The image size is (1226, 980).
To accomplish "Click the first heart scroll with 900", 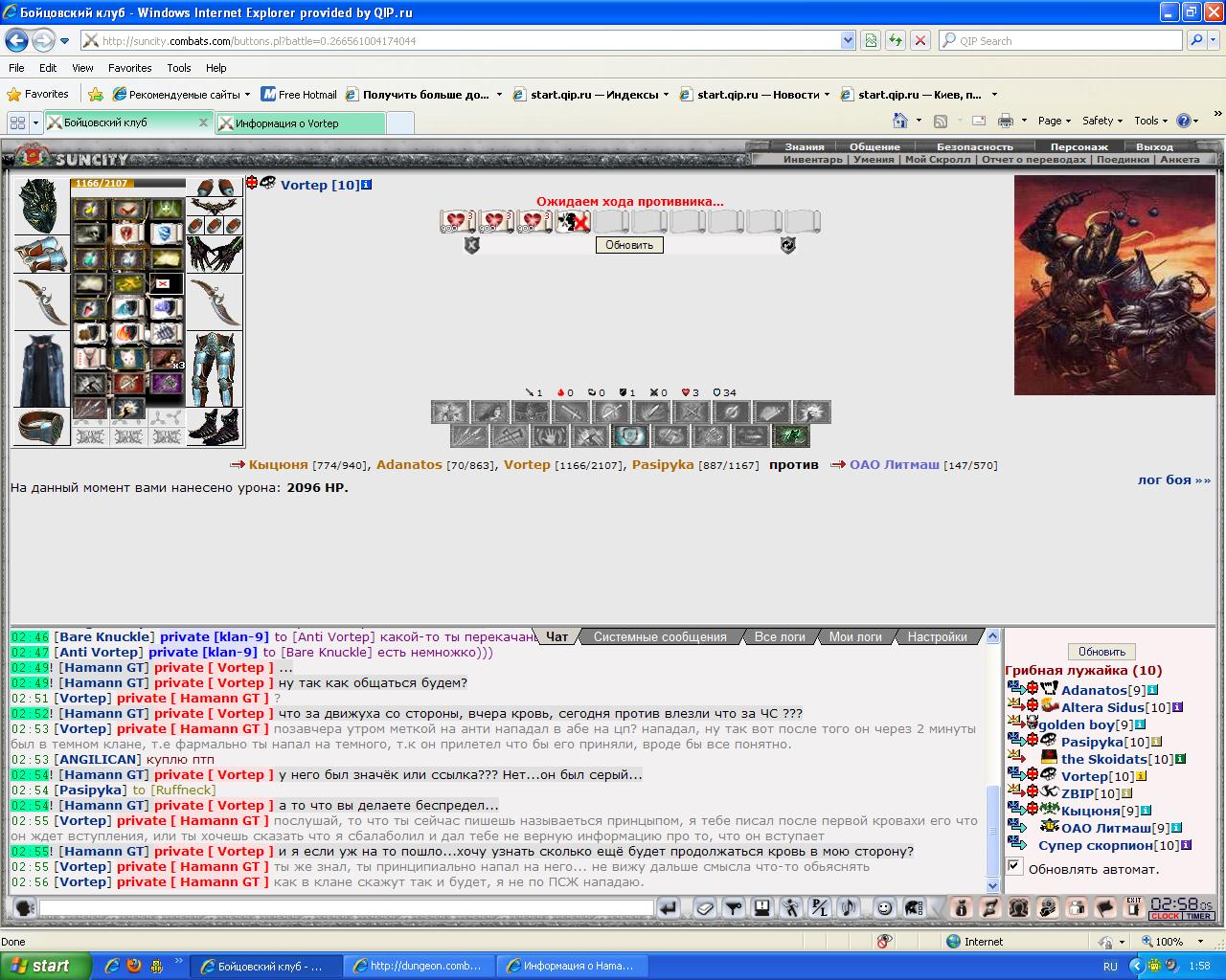I will click(458, 222).
